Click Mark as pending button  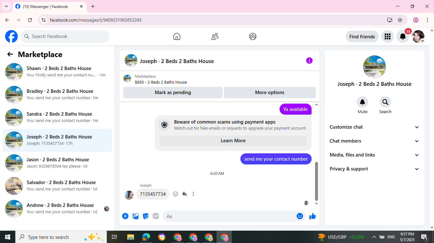coord(173,93)
